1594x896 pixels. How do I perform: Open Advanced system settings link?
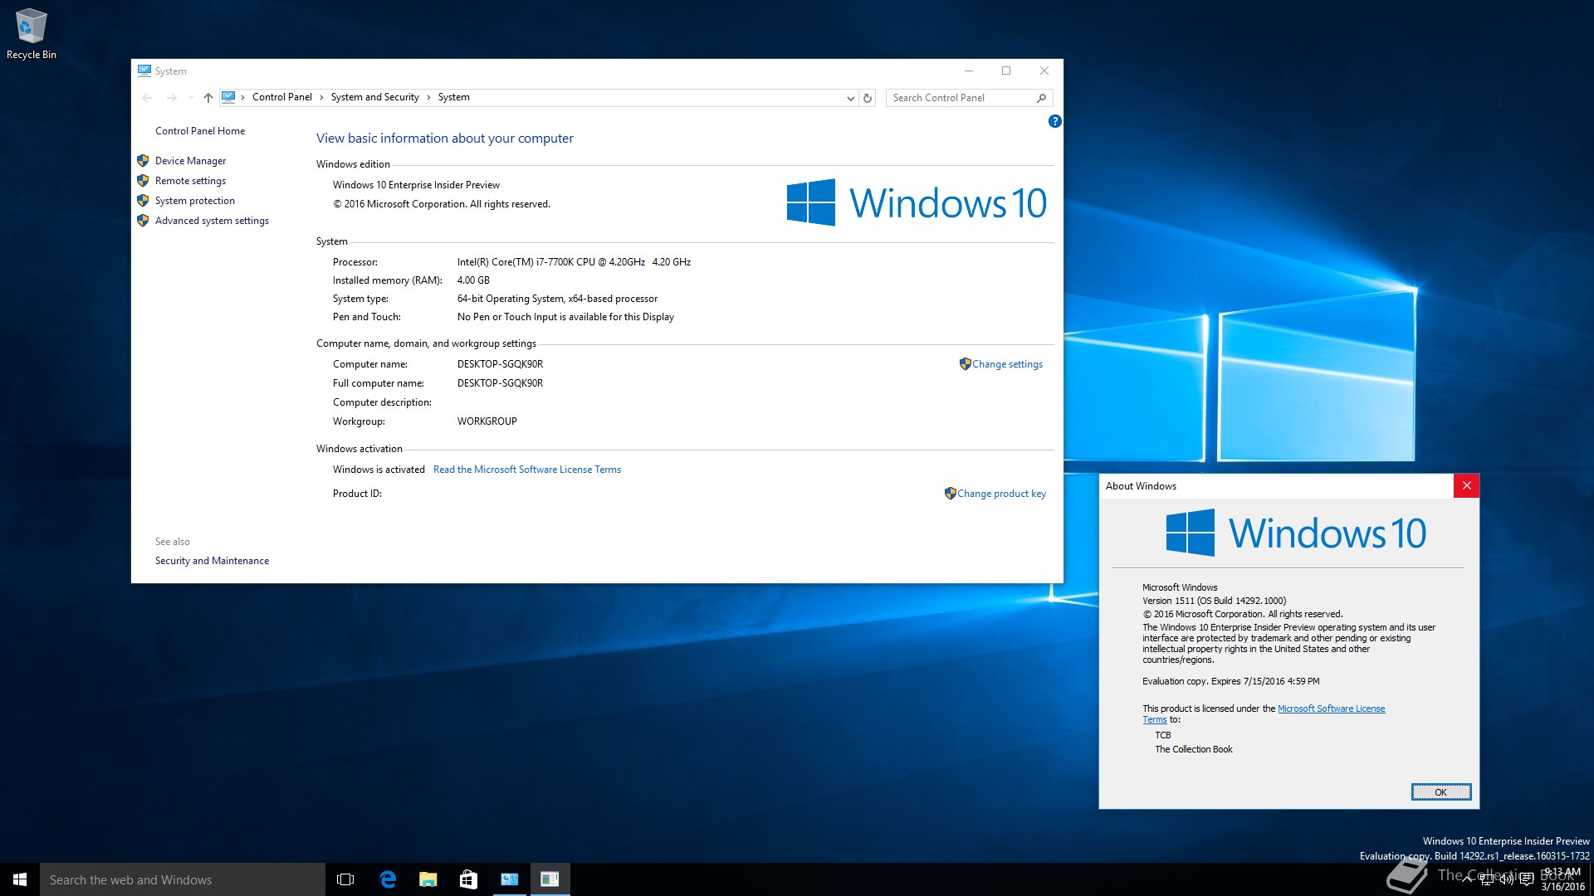pyautogui.click(x=212, y=221)
